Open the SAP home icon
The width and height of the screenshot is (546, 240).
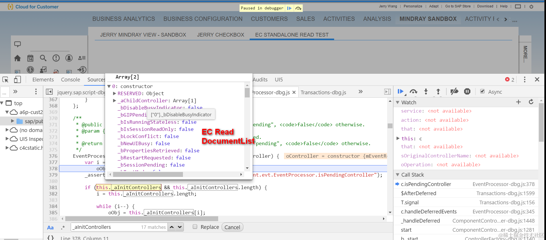point(17,58)
